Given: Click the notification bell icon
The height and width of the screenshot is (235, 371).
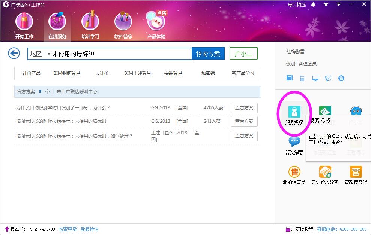Looking at the screenshot, I should [x=313, y=4].
